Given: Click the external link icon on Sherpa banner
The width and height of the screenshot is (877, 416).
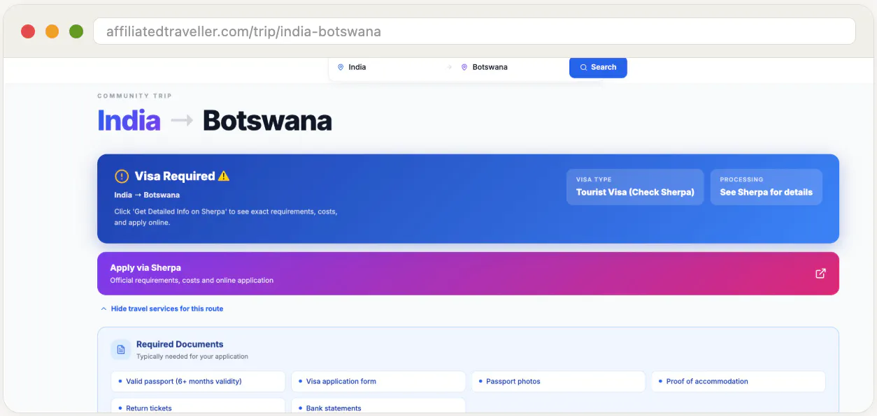Looking at the screenshot, I should 821,274.
